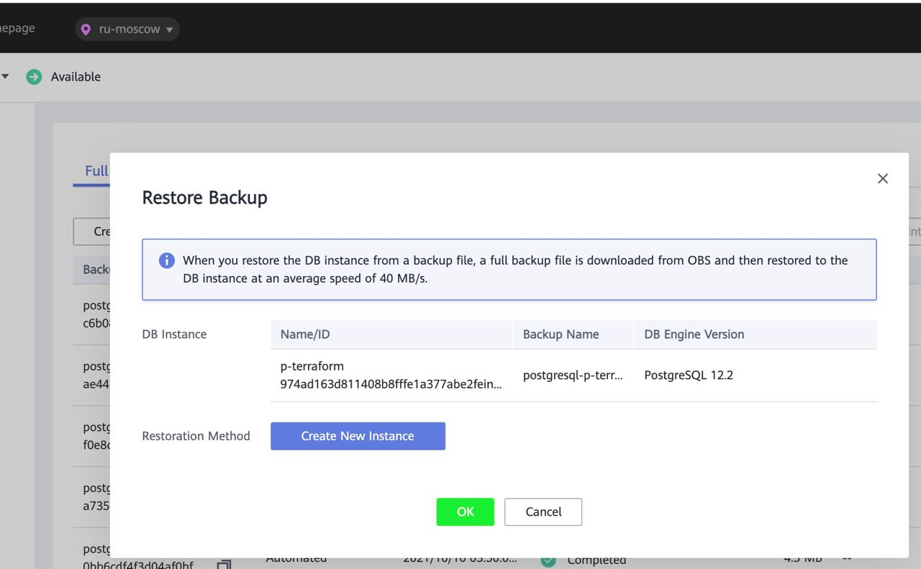Click the Restore Backup dialog title
921x569 pixels.
[205, 198]
